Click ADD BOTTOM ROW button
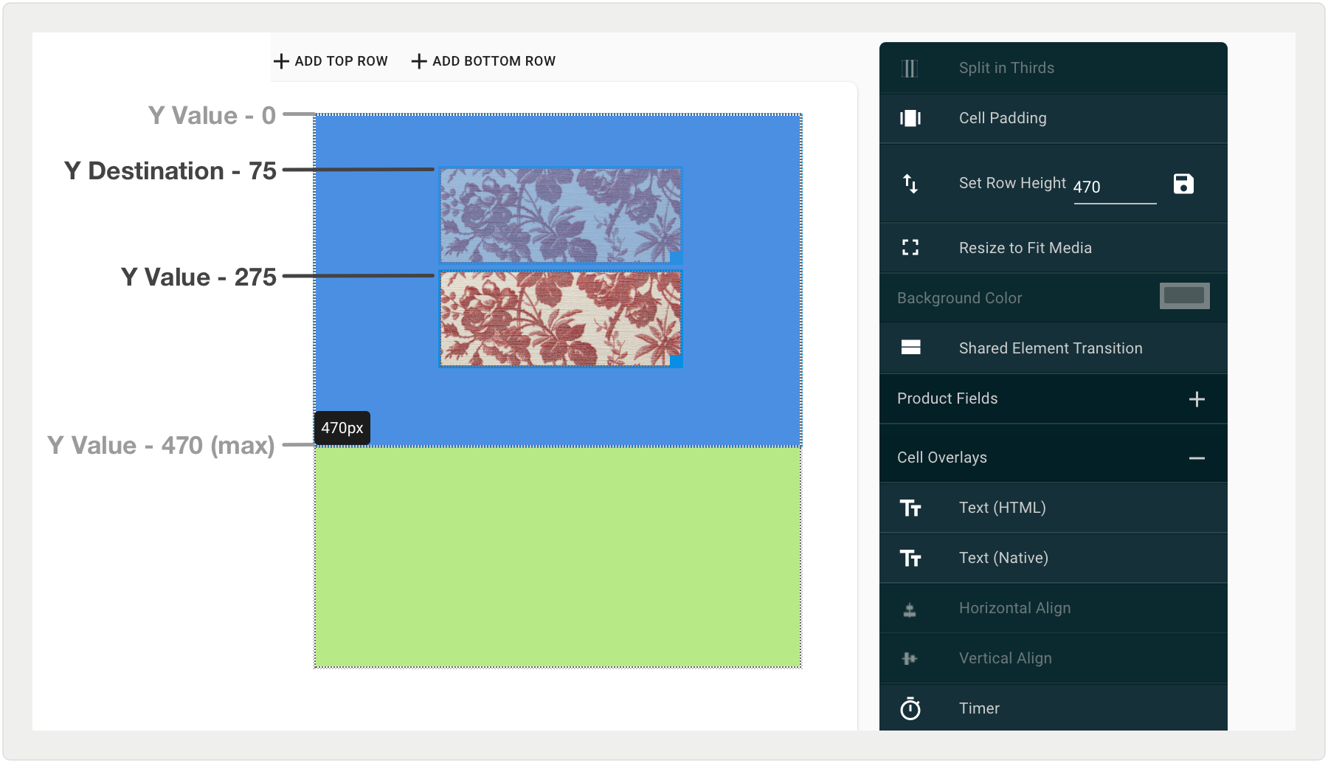 (x=483, y=61)
